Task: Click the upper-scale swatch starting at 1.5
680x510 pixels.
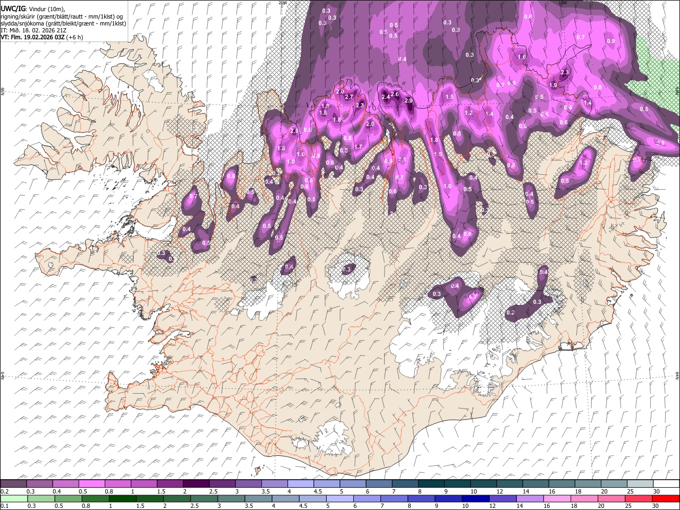Action: click(170, 484)
